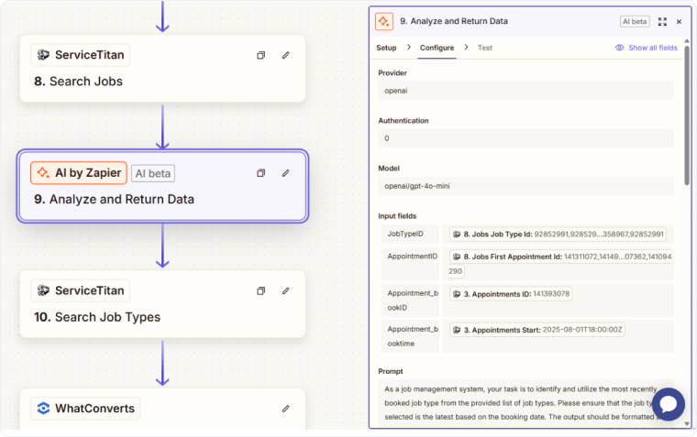
Task: Click the Appointment_bookID field name
Action: click(413, 300)
